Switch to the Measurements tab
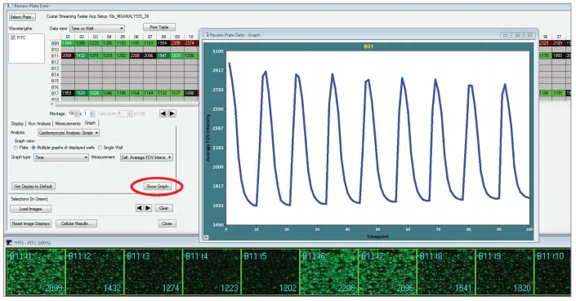Viewport: 576px width, 301px height. click(68, 123)
